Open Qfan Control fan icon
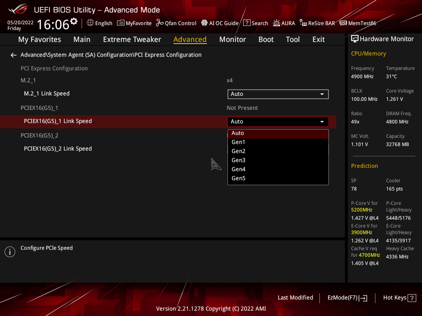This screenshot has height=316, width=422. click(x=159, y=23)
